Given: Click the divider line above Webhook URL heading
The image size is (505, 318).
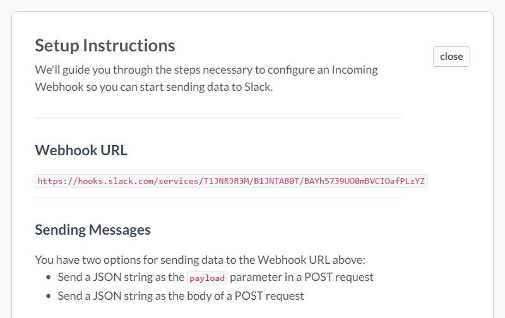Looking at the screenshot, I should click(218, 118).
